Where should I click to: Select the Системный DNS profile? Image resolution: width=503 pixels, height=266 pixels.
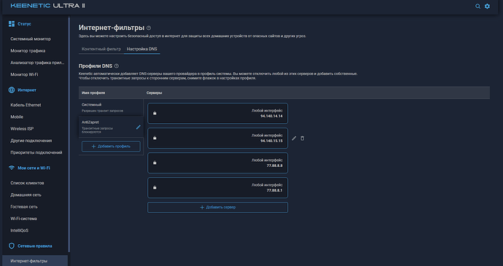(x=111, y=107)
